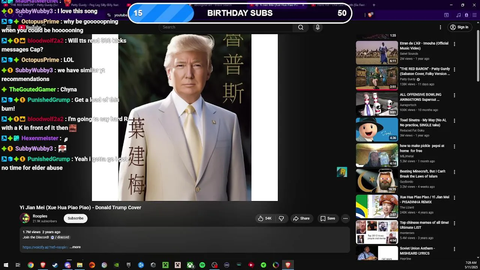
Task: Start voice search with the microphone icon
Action: [x=318, y=27]
